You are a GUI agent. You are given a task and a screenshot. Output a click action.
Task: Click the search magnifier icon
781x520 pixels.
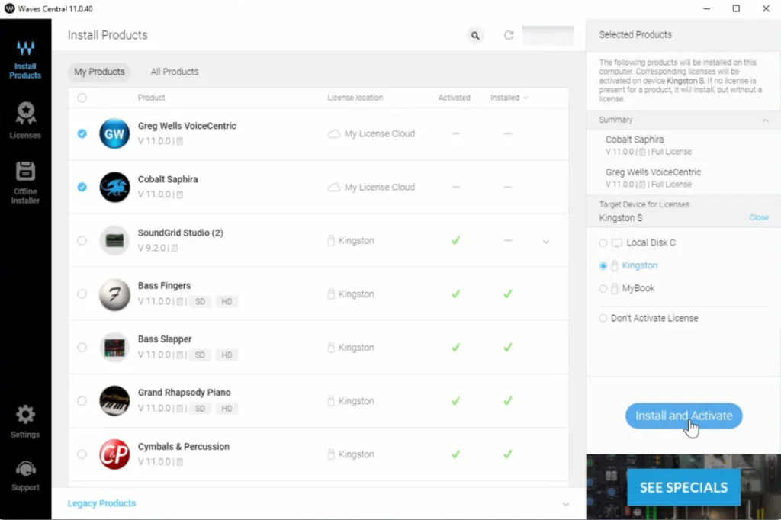click(475, 35)
